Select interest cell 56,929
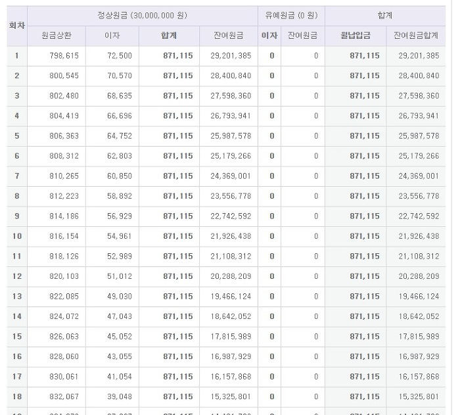The width and height of the screenshot is (460, 415). [120, 216]
